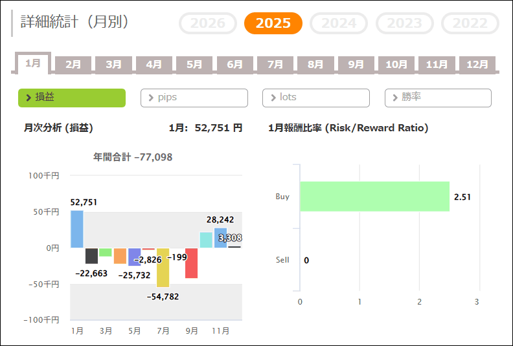
Task: Go to the 10月 tab
Action: tap(396, 65)
